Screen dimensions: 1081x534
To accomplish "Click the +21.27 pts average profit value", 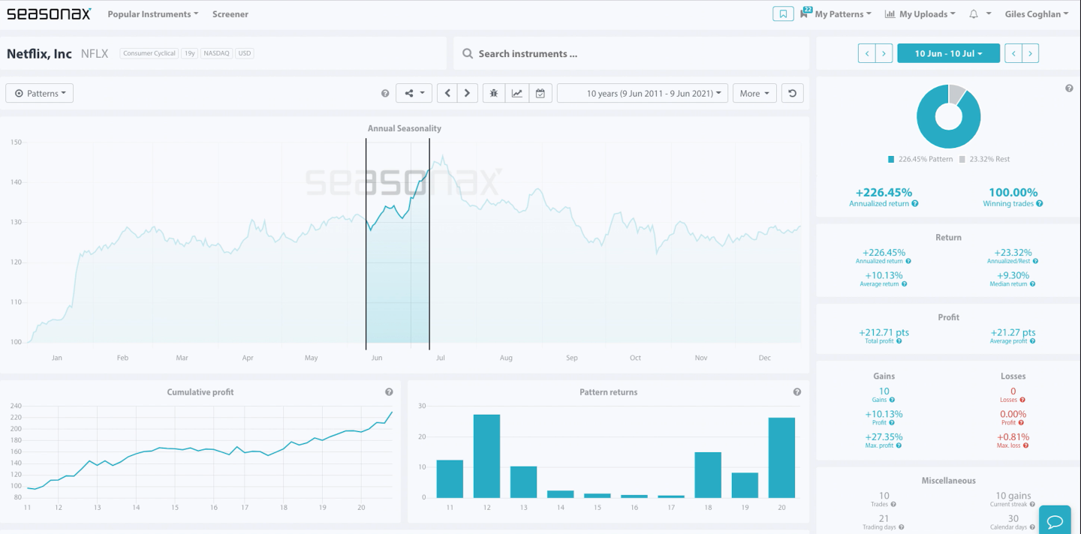I will click(x=1013, y=332).
